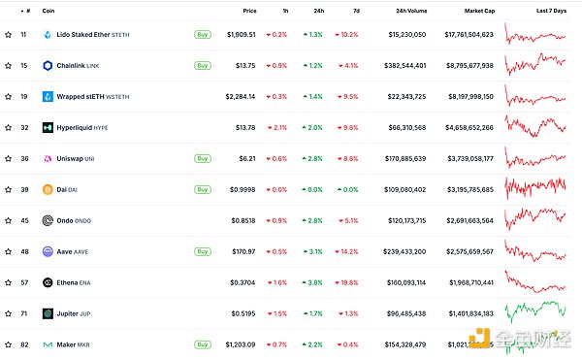Click the Uniswap unicorn icon
This screenshot has width=582, height=359.
[x=48, y=159]
